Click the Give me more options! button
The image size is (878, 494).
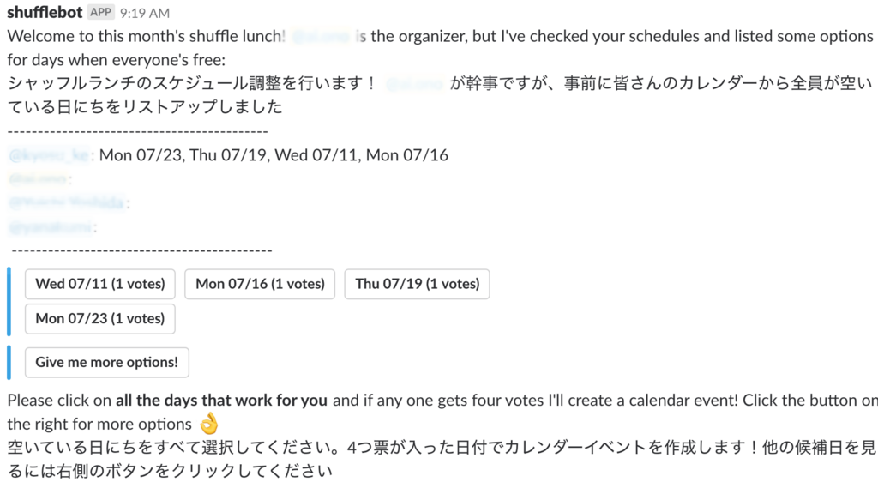107,363
